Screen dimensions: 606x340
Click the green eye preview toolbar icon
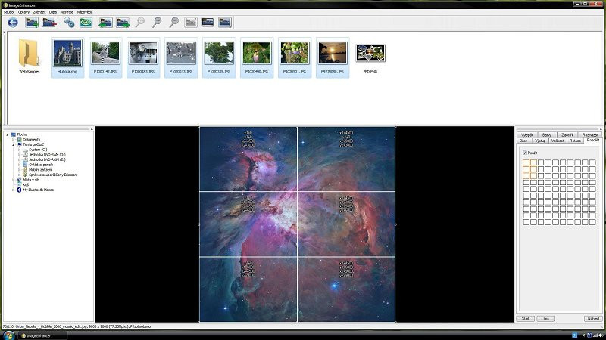(x=86, y=23)
